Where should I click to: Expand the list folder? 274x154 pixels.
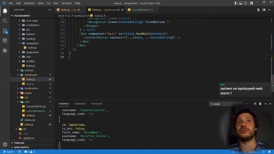[33, 30]
